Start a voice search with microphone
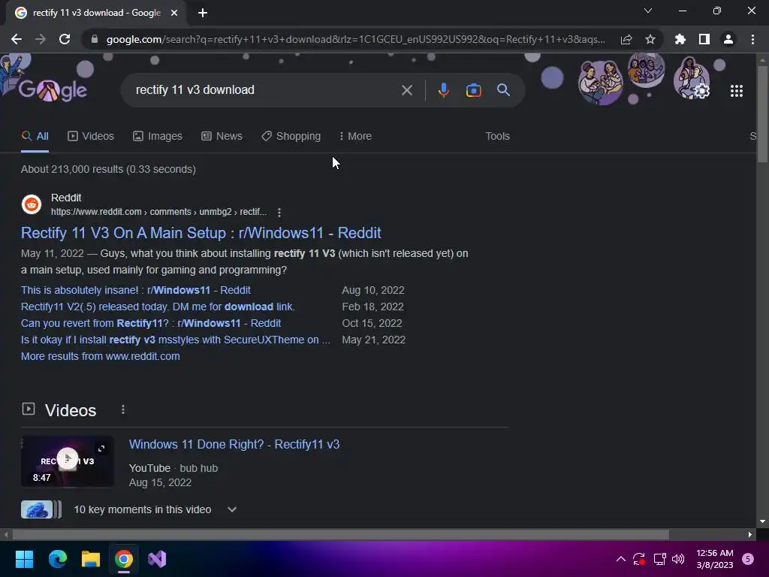769x577 pixels. tap(444, 90)
